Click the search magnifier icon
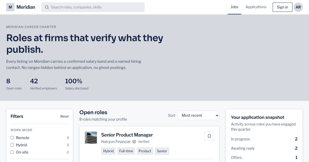 click(x=47, y=7)
